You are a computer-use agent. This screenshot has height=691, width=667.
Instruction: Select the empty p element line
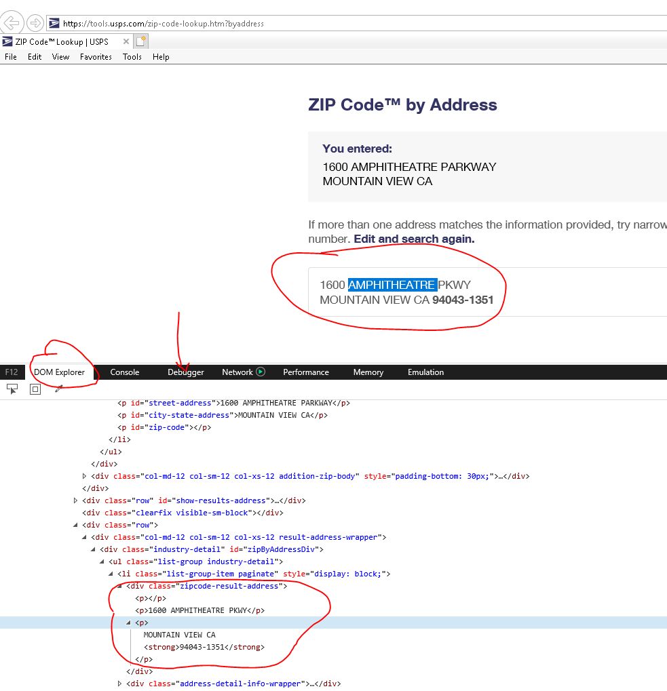coord(151,599)
